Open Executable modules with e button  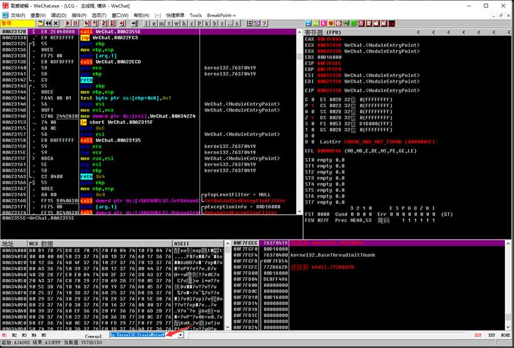[154, 23]
